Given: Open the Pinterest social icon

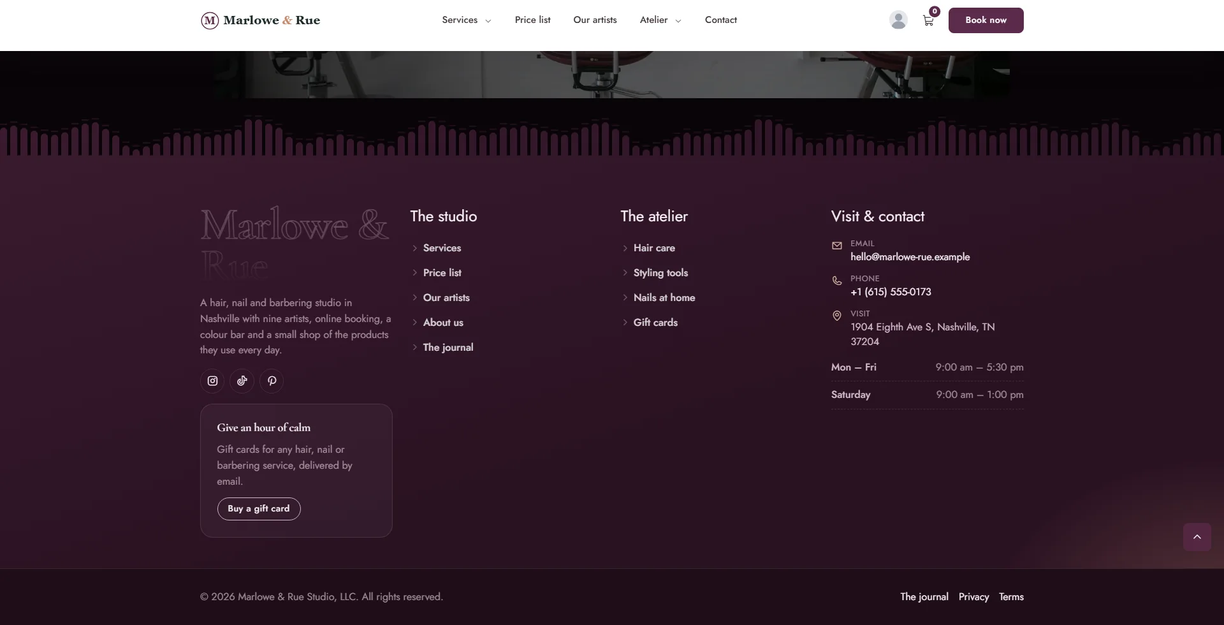Looking at the screenshot, I should click(272, 381).
